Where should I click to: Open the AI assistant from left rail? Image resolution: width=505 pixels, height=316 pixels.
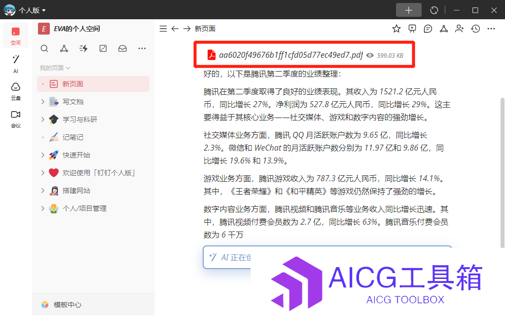(15, 64)
